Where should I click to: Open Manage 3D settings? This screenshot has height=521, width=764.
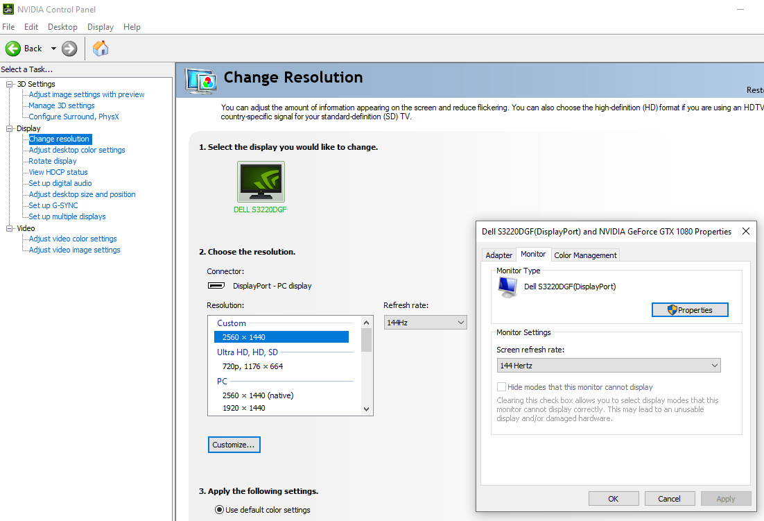(x=62, y=105)
